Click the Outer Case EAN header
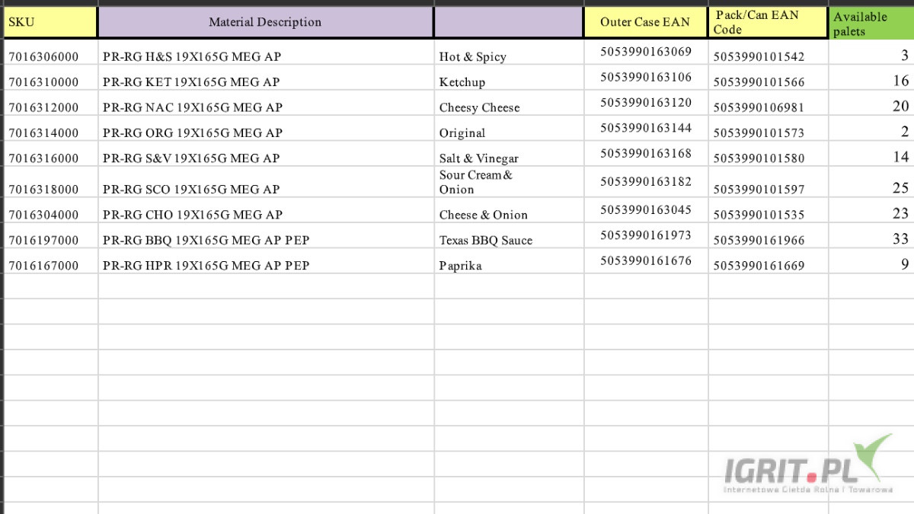914x514 pixels. [645, 22]
